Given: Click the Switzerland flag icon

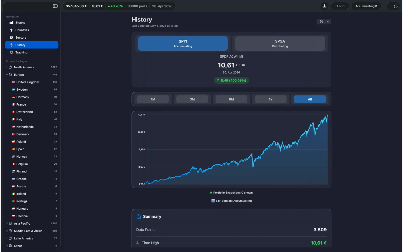Looking at the screenshot, I should [13, 112].
